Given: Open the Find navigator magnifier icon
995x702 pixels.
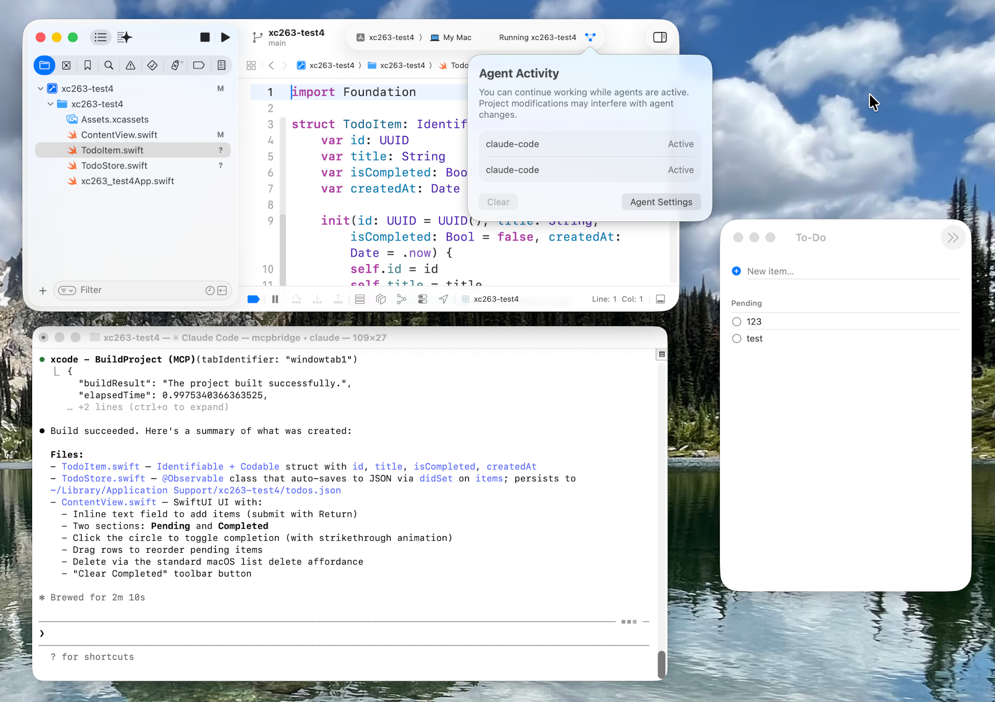Looking at the screenshot, I should click(109, 65).
